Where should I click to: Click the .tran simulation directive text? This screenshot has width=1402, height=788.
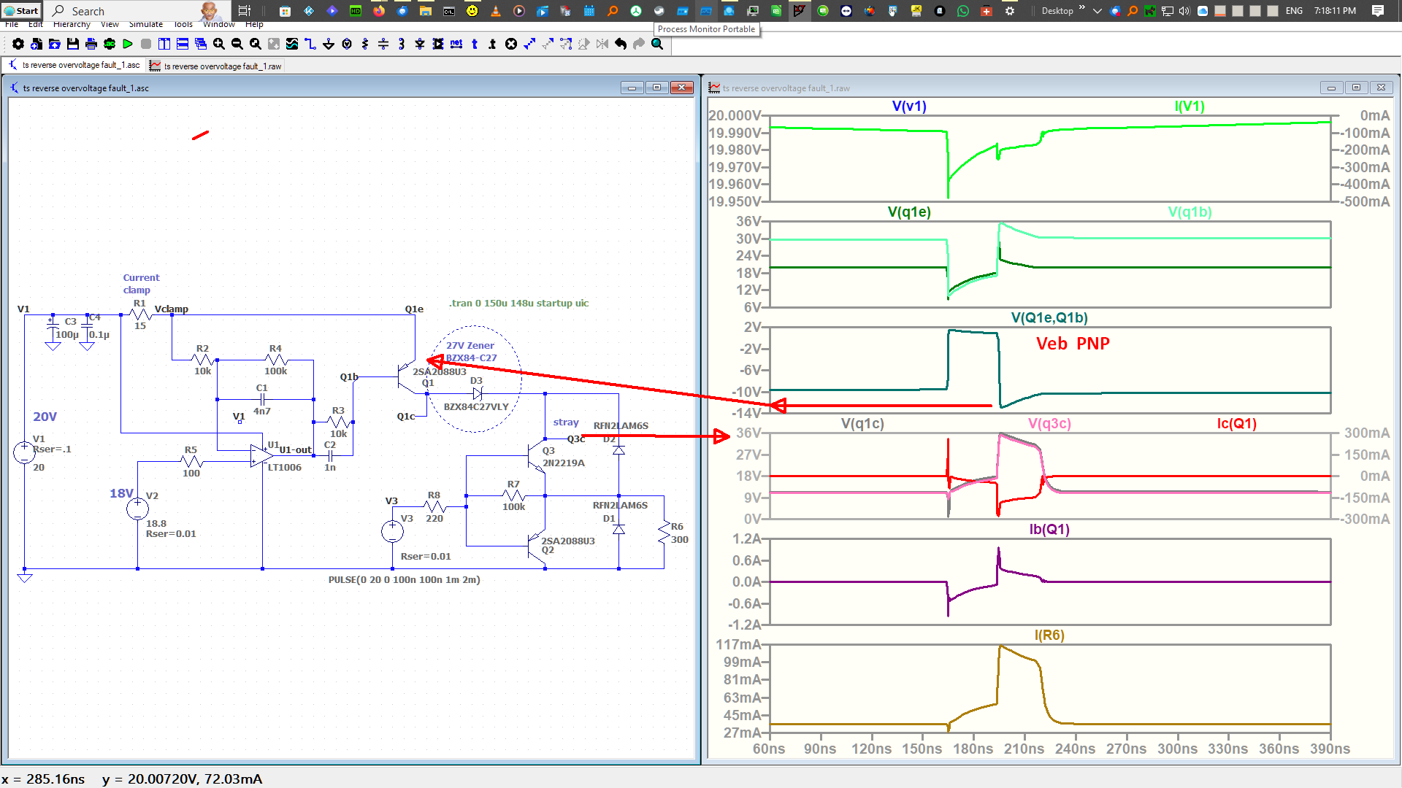pos(518,304)
